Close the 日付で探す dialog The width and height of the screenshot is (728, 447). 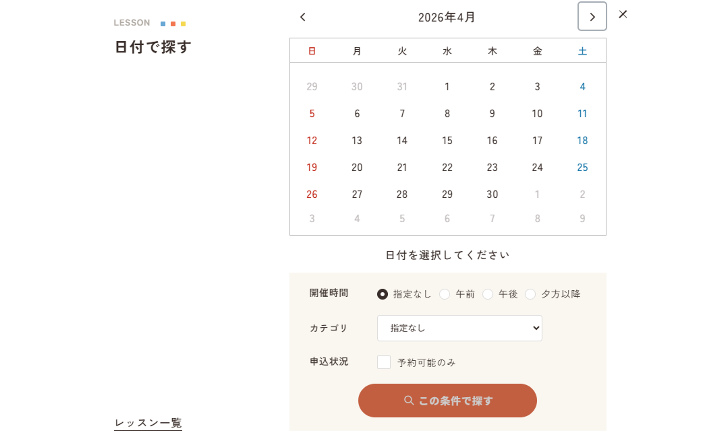623,14
